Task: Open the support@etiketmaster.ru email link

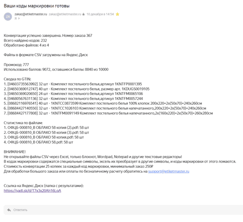Action: (x=168, y=171)
